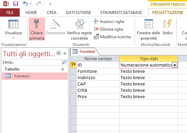Open the Visualizza dropdown arrow
This screenshot has height=133, width=187.
13,38
